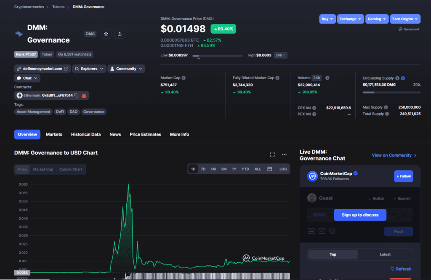Click the 24h low-high price range slider
This screenshot has width=431, height=280.
(x=218, y=56)
